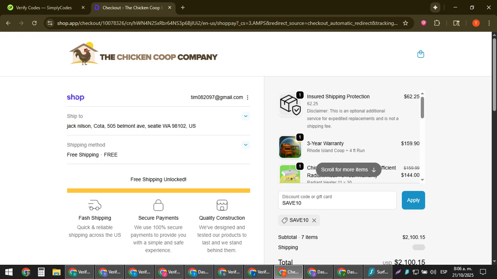The height and width of the screenshot is (279, 497).
Task: Bookmark this page with the star
Action: click(406, 23)
